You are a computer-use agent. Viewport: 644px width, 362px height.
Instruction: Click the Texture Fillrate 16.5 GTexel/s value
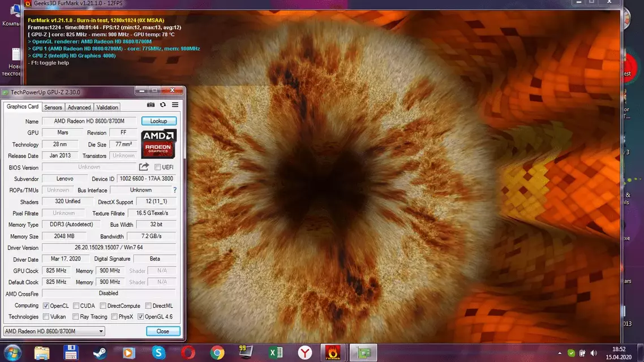[152, 213]
